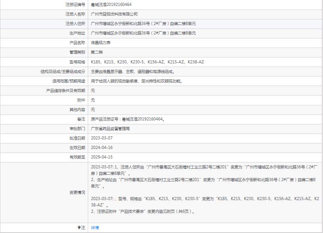This screenshot has width=323, height=233.
Task: Select effective date 2024-04-16
Action: click(x=102, y=147)
